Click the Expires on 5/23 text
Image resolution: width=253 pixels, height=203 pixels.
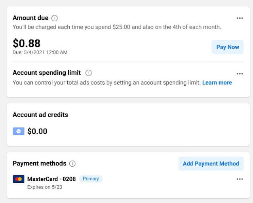point(45,187)
